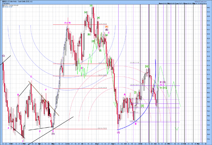Click the purple (E) wave label
The image size is (212, 145).
[107, 30]
